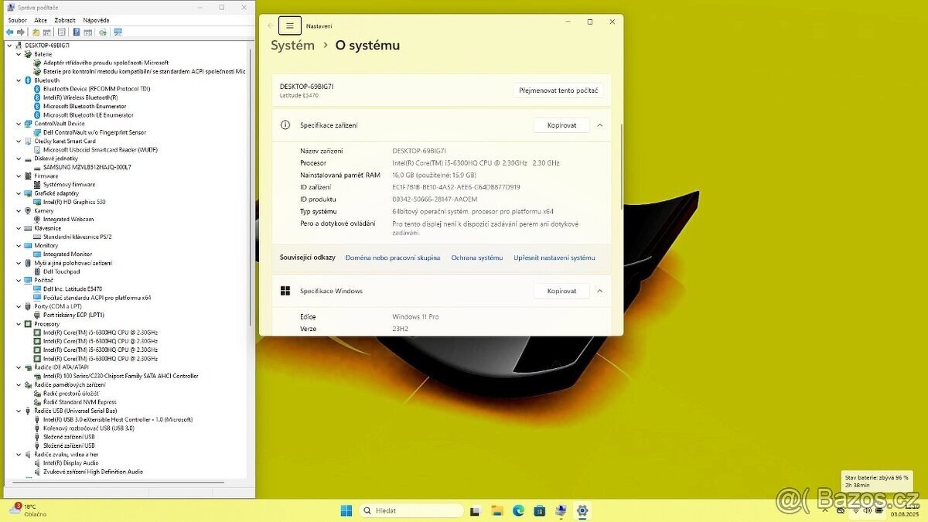Open the Akce menu in Device Manager
This screenshot has height=522, width=928.
[x=39, y=20]
